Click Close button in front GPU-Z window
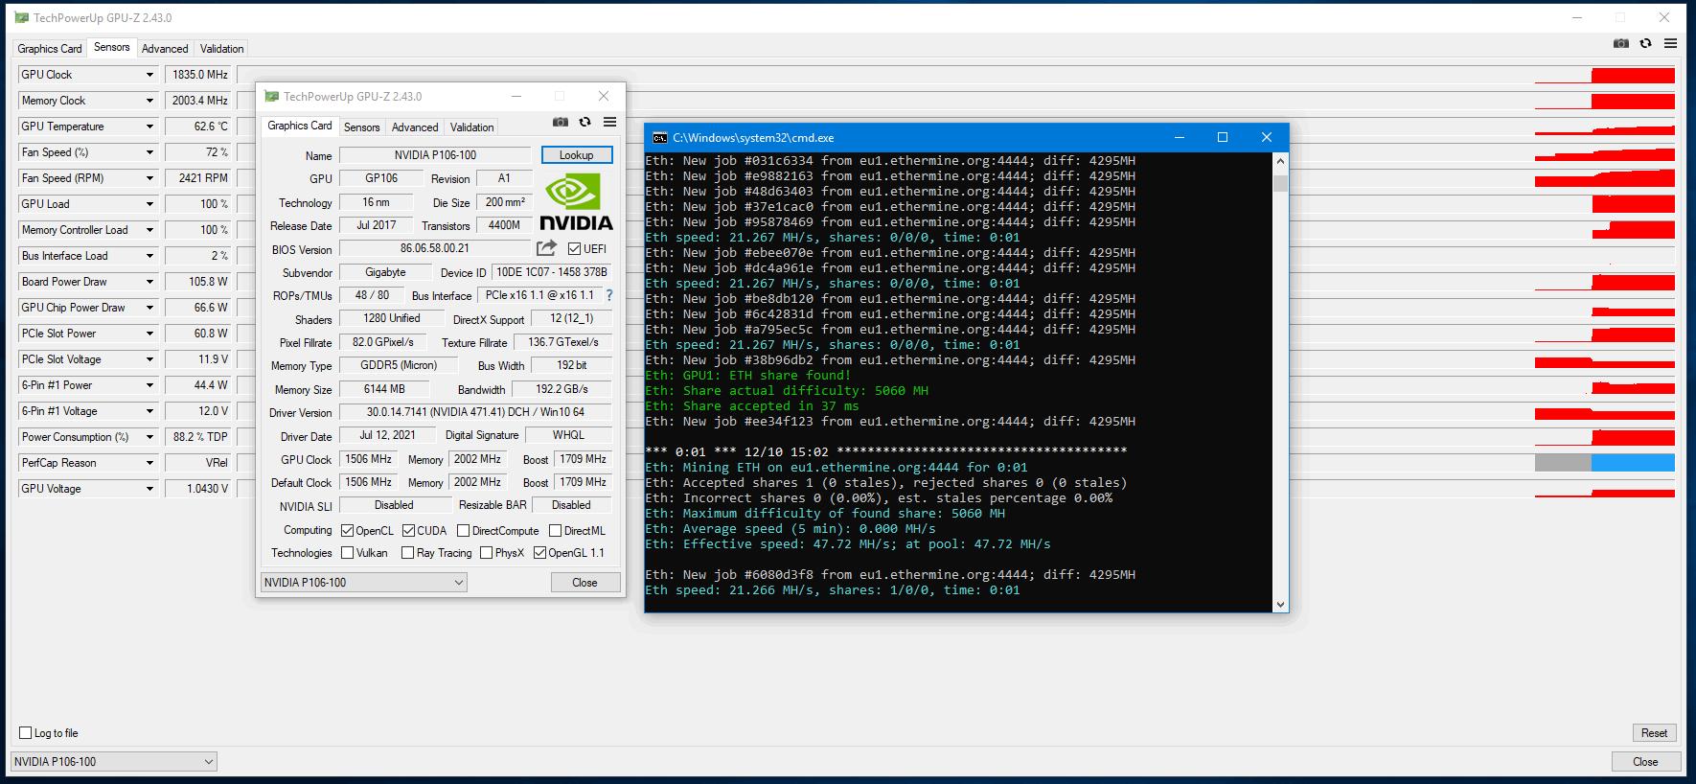The height and width of the screenshot is (784, 1696). (x=585, y=583)
